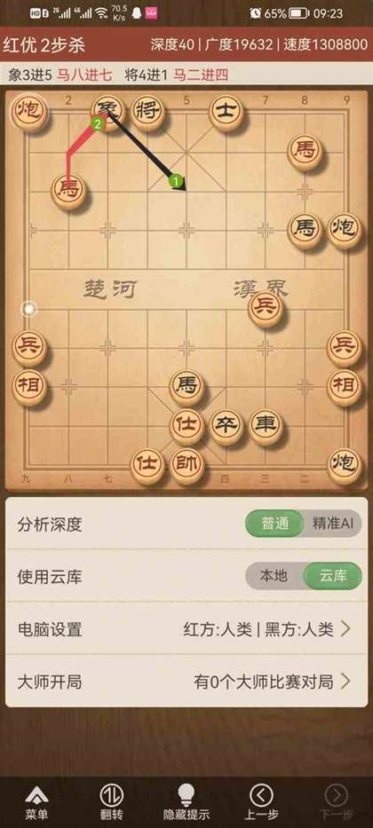Select move 马八进七 in move list

(x=84, y=75)
